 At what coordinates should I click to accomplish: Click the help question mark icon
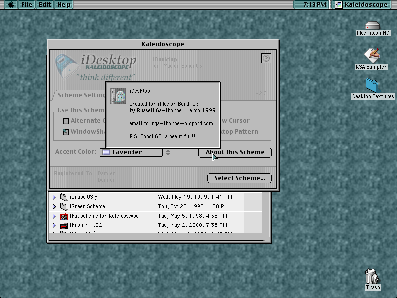point(266,58)
